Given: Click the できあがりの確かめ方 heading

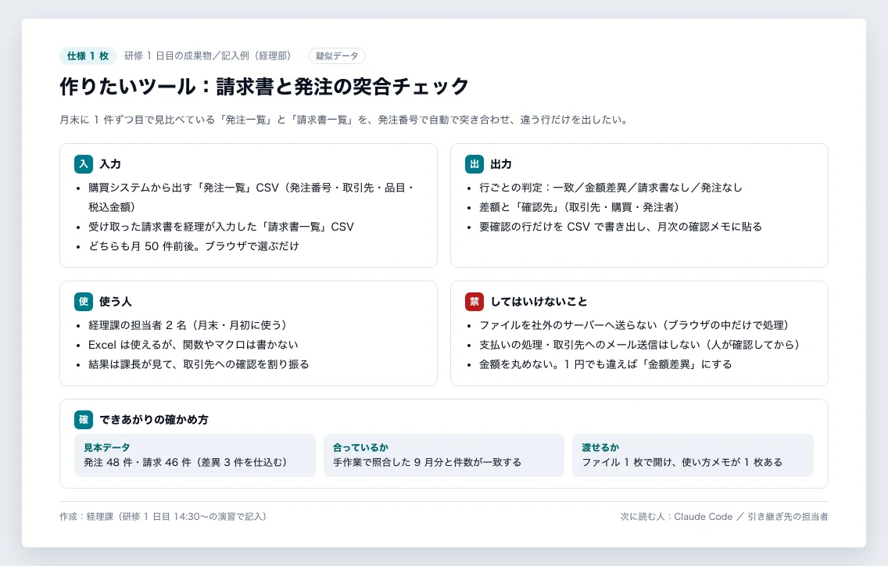Looking at the screenshot, I should point(154,420).
